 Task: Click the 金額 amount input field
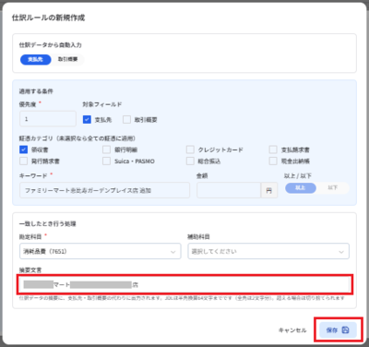pos(229,190)
